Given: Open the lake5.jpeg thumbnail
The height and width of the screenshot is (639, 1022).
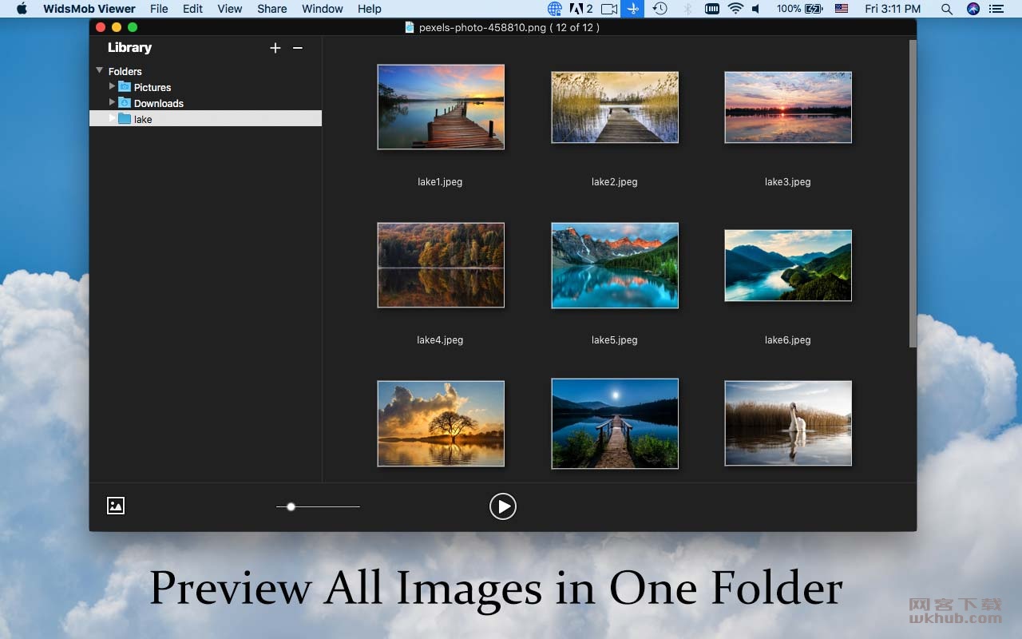Looking at the screenshot, I should coord(615,265).
